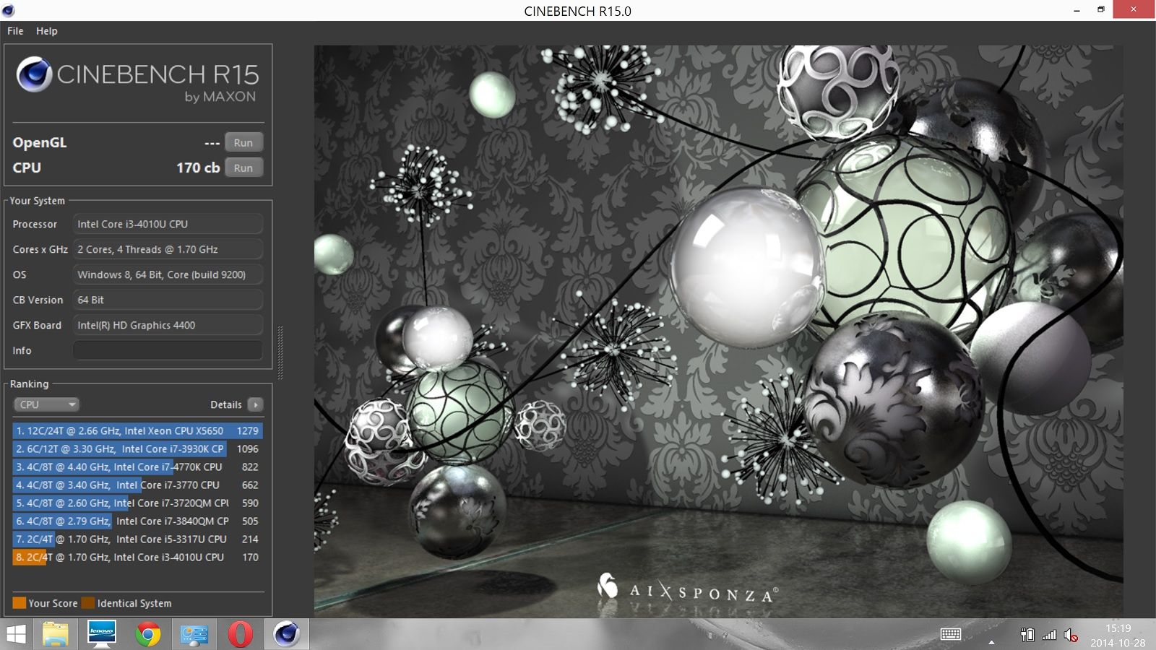Launch Opera browser from taskbar

pos(241,634)
